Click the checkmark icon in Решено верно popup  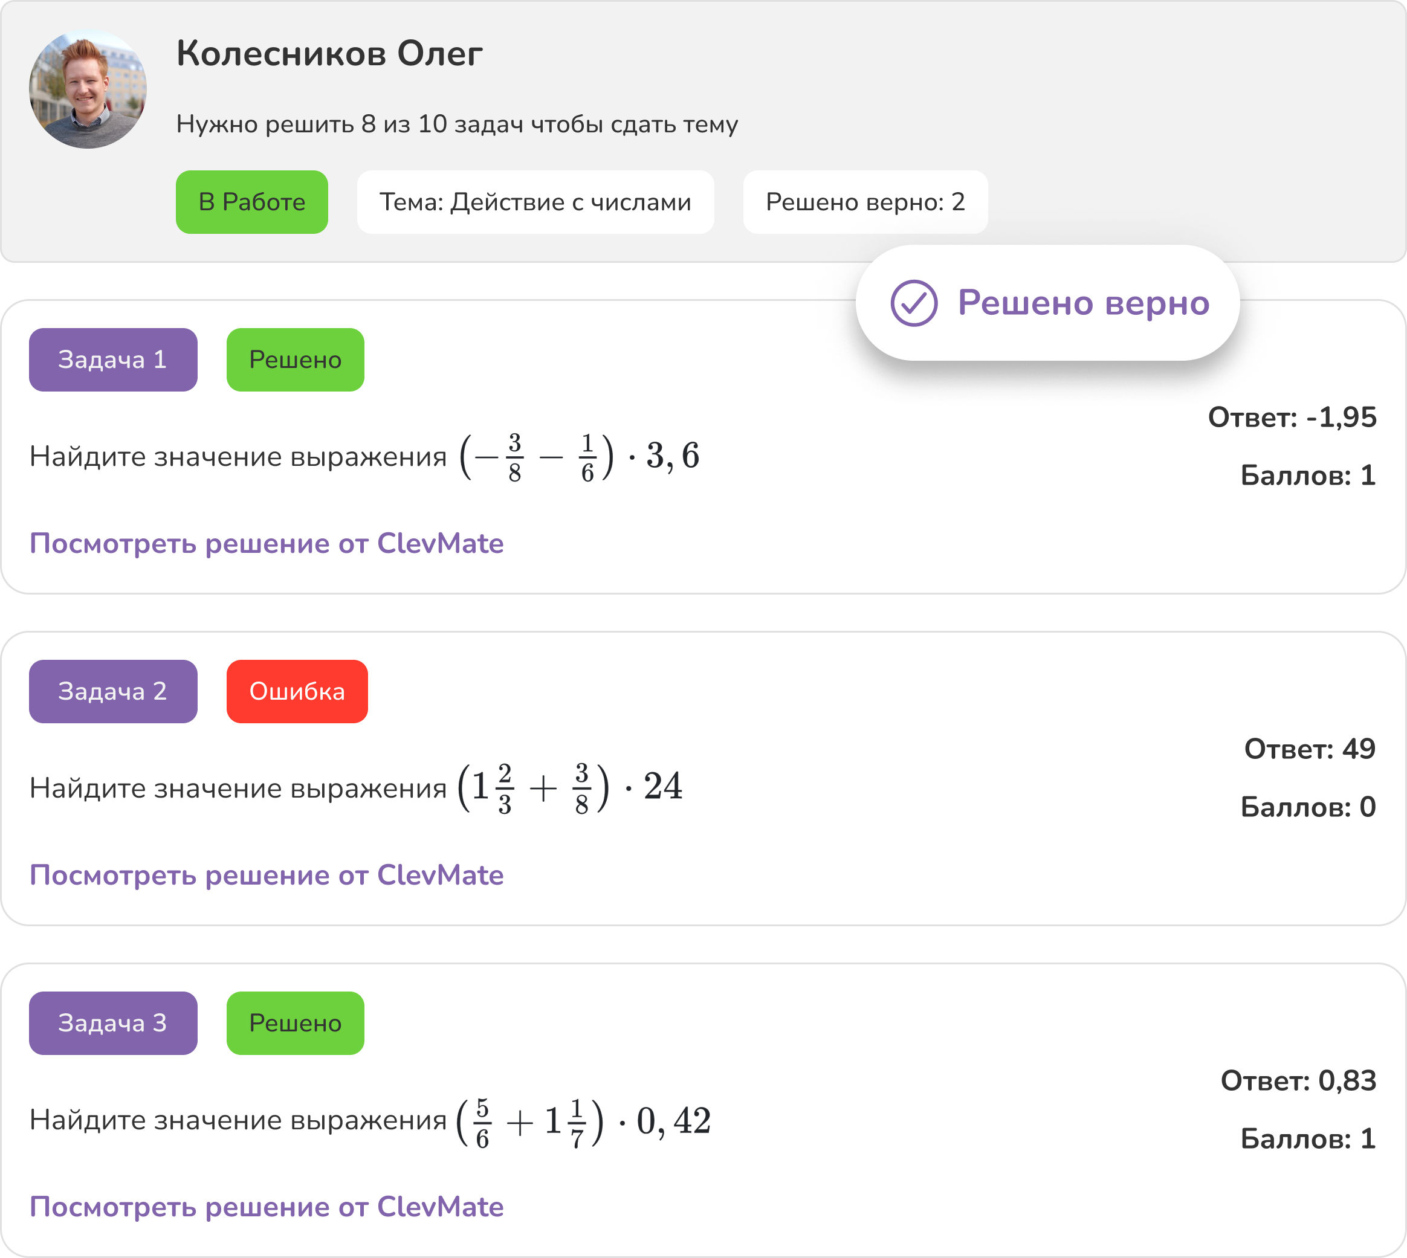[913, 303]
